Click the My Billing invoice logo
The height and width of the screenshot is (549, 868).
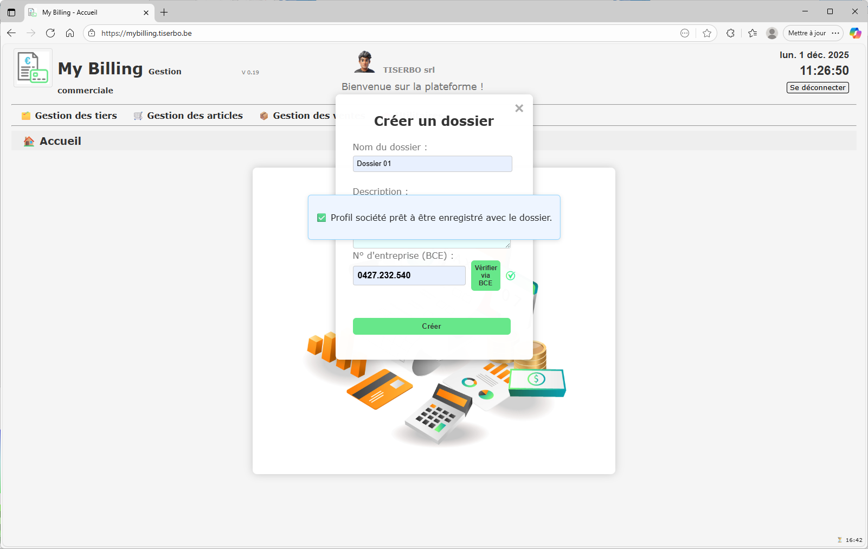click(33, 68)
